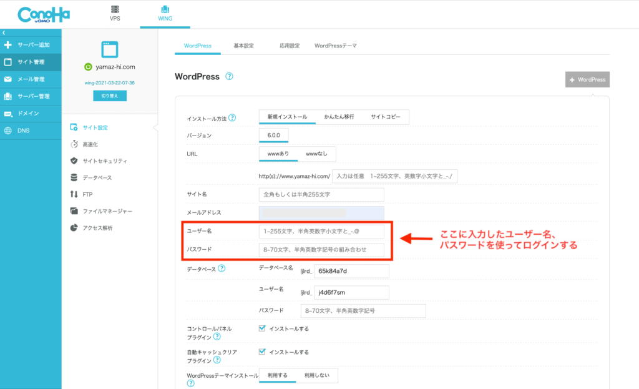Click the + WordPress add button
The width and height of the screenshot is (639, 389).
(587, 79)
